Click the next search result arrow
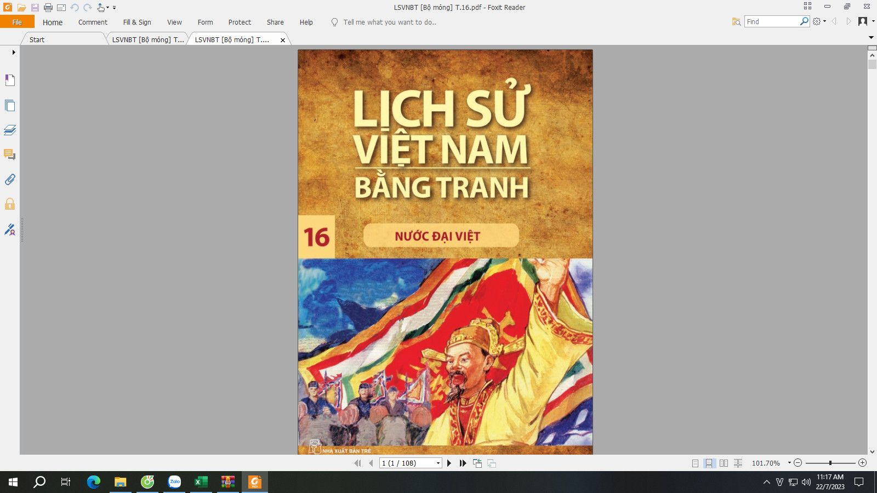 pyautogui.click(x=848, y=21)
